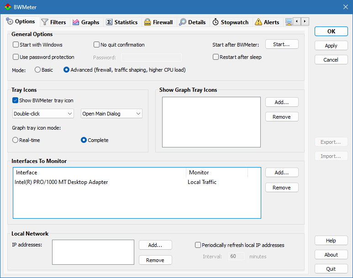Go to the Details tab

pyautogui.click(x=193, y=22)
